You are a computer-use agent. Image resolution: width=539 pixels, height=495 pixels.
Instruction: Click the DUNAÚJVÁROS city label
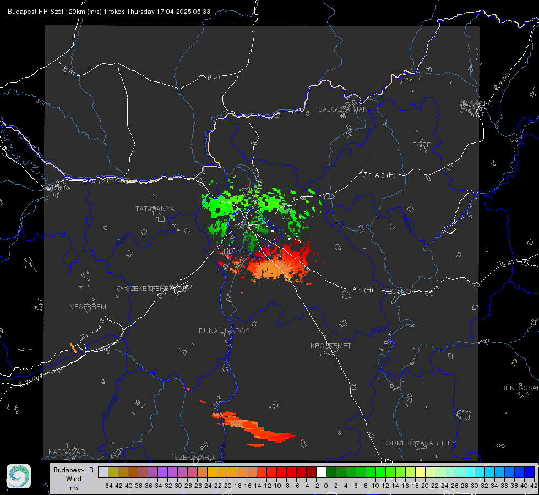[224, 331]
